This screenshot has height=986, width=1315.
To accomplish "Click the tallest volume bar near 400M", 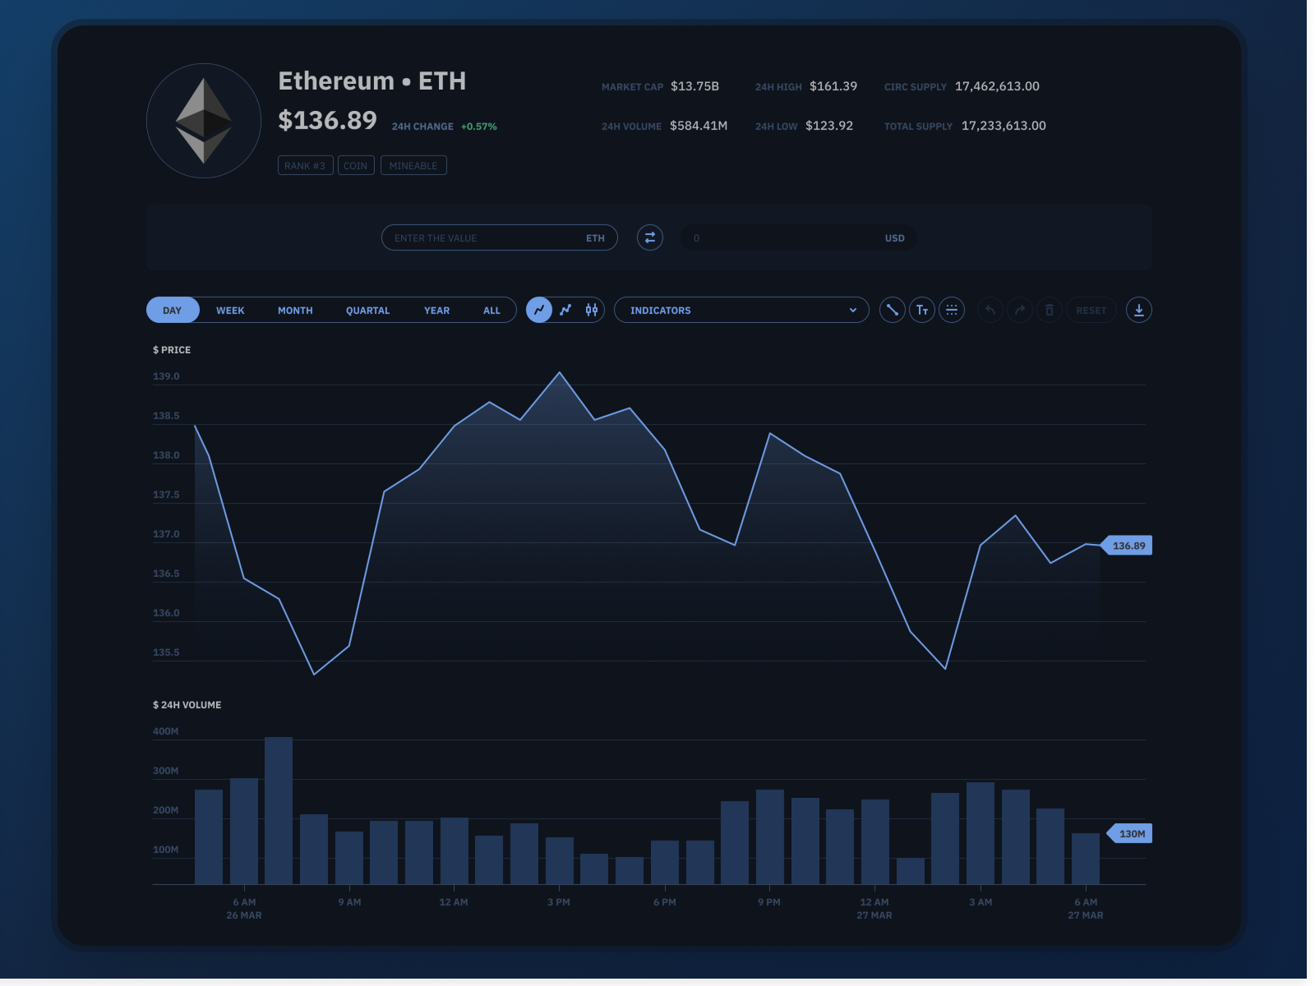I will point(279,811).
